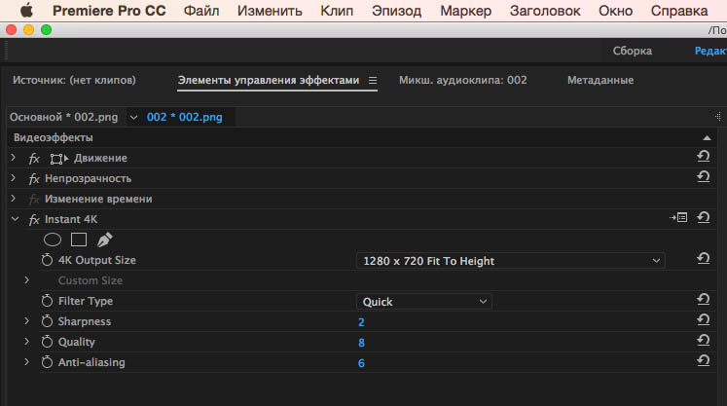
Task: Create a 4-point polygon mask
Action: tap(79, 240)
